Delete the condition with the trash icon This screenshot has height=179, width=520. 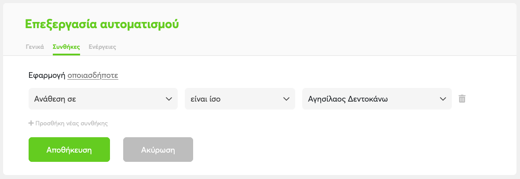point(462,99)
